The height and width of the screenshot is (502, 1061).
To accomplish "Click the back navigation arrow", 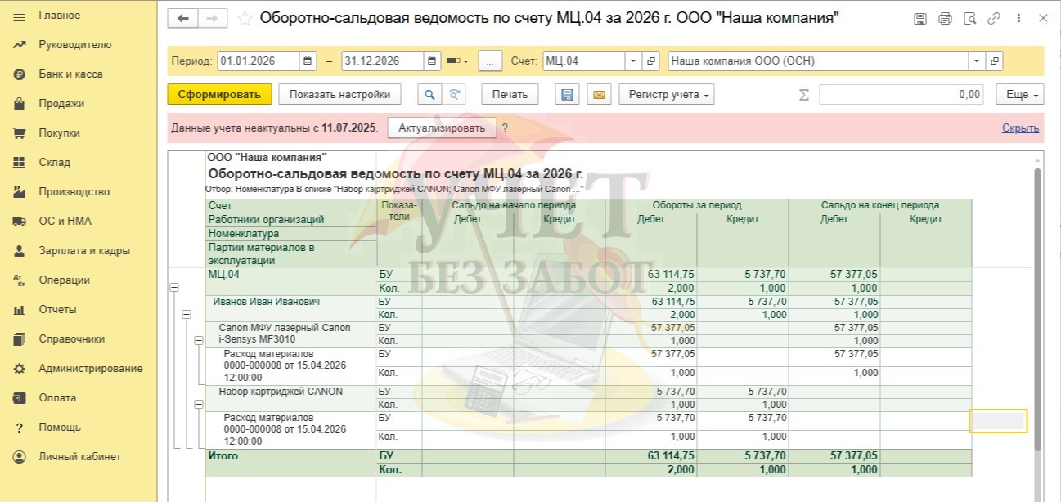I will pos(182,18).
